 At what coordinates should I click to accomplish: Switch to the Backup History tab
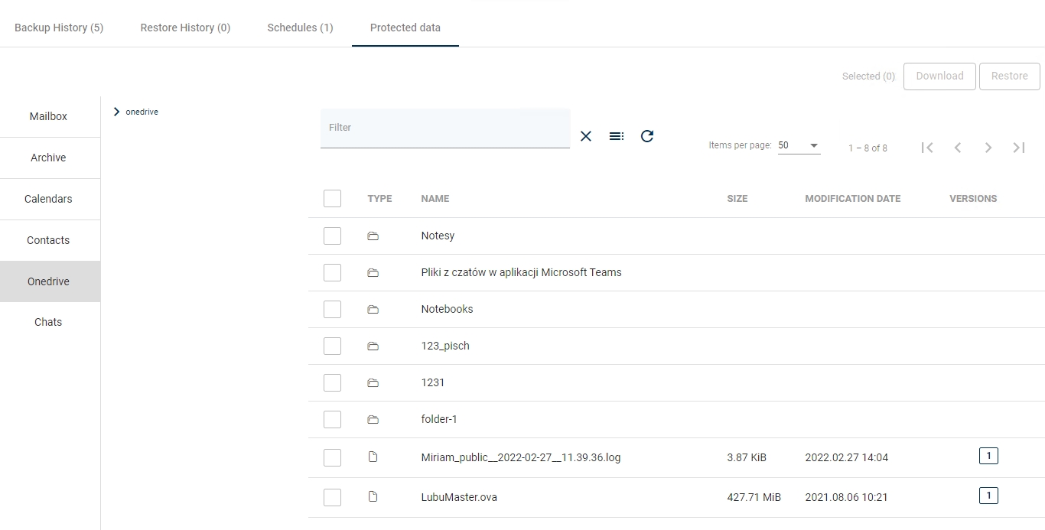point(59,28)
